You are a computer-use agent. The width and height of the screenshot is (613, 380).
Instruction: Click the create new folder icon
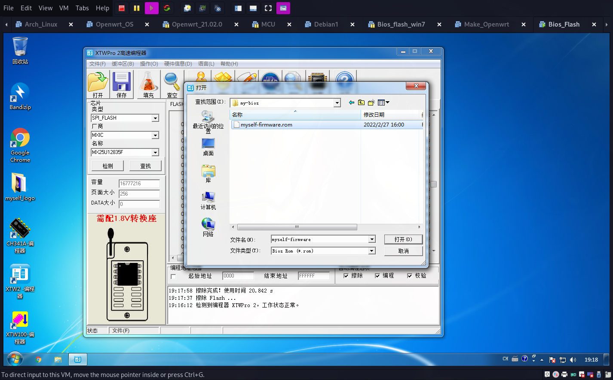[x=371, y=103]
